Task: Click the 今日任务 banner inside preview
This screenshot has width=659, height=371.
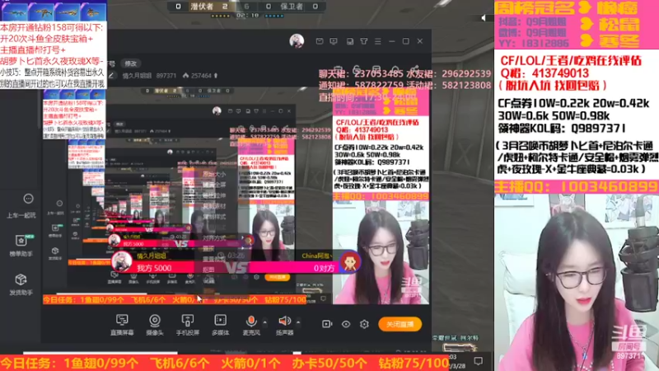Action: [x=175, y=299]
